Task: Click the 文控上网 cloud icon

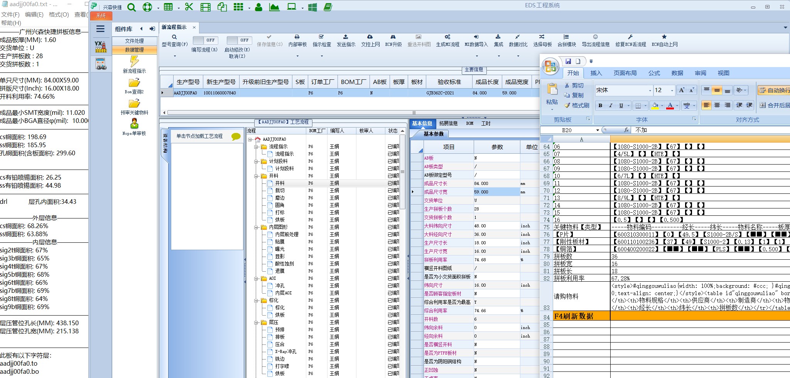Action: [370, 37]
